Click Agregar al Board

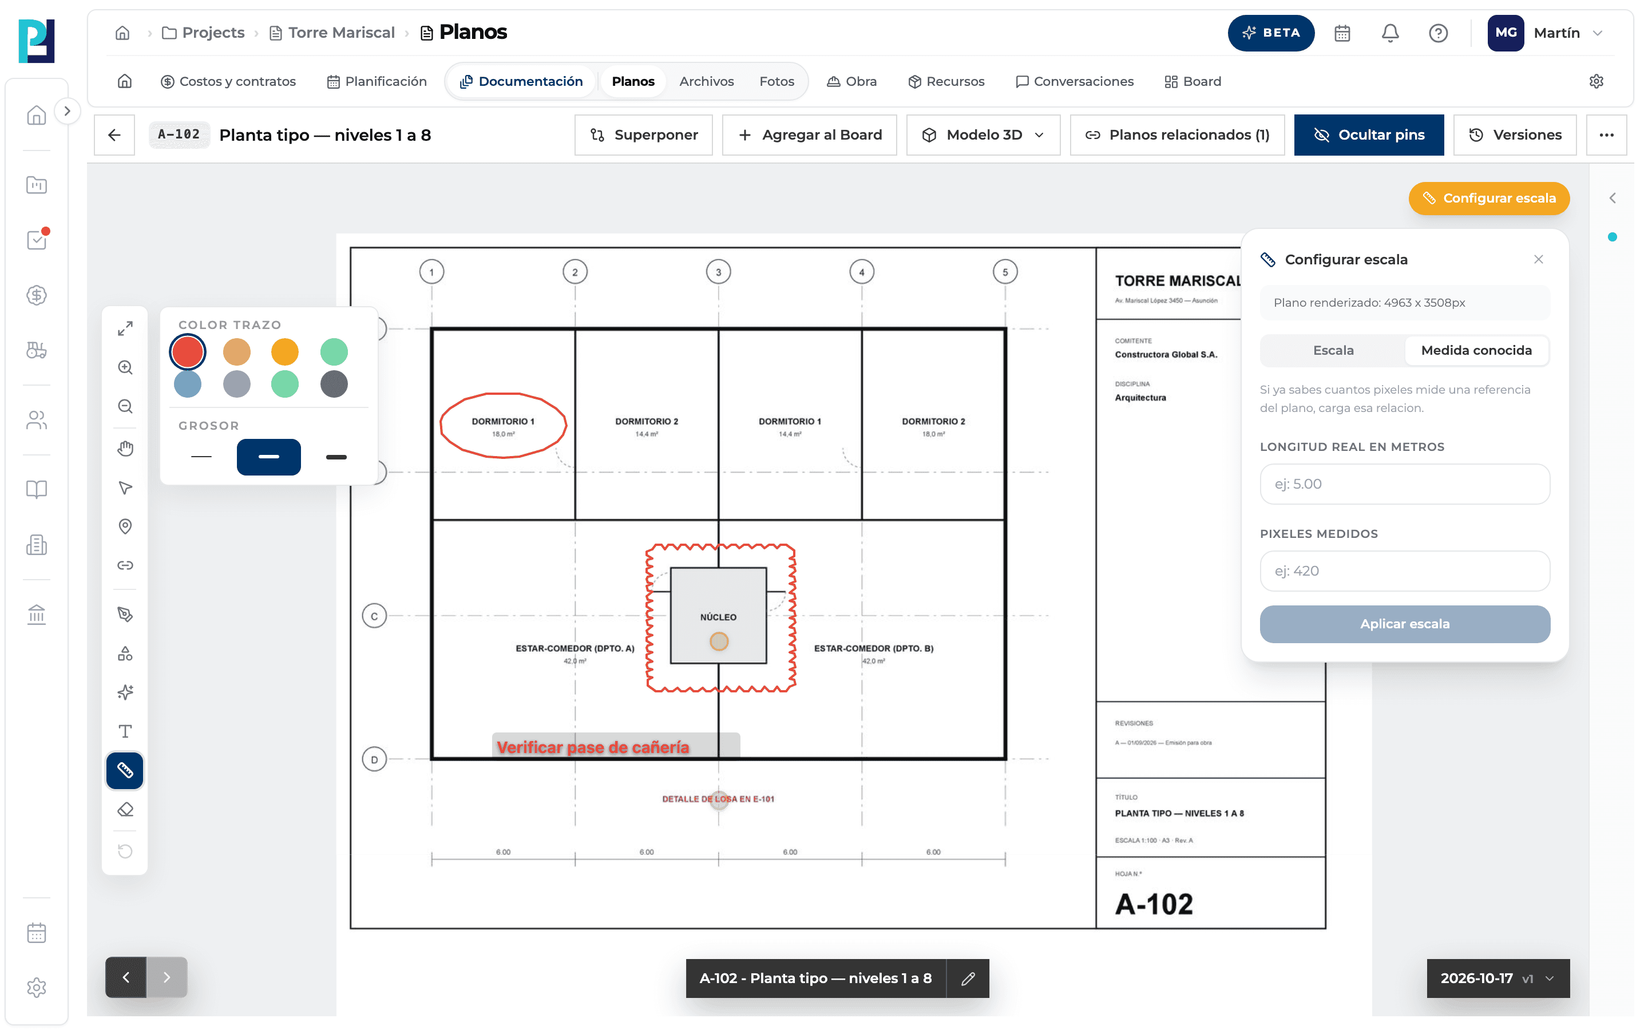[x=810, y=135]
